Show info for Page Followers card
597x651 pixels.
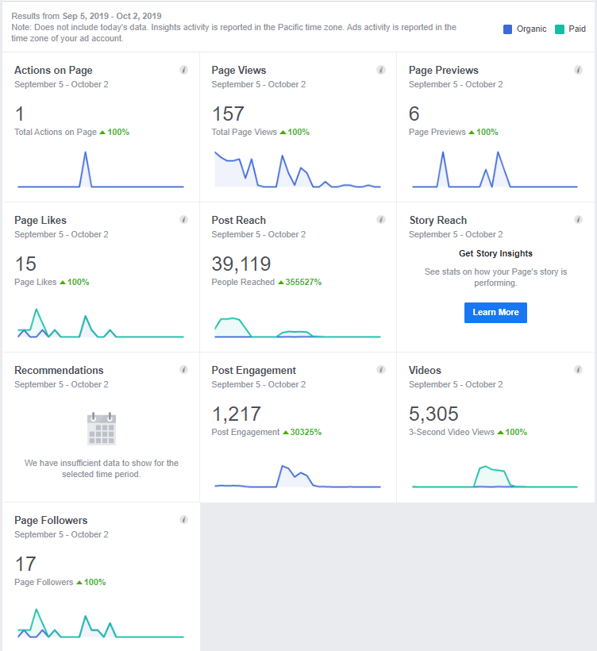(x=183, y=520)
